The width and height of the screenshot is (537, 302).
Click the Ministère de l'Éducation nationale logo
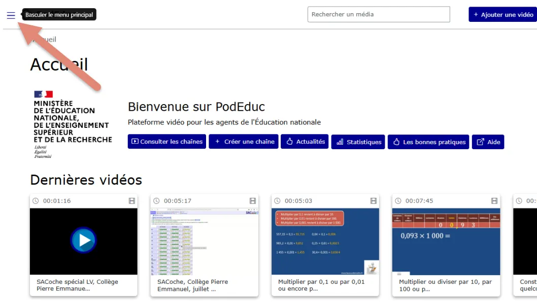(73, 124)
